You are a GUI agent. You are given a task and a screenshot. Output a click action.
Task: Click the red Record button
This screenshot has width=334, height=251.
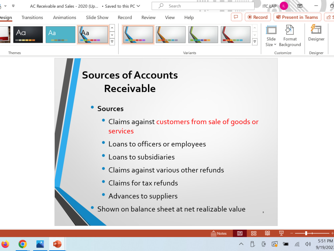pos(258,17)
